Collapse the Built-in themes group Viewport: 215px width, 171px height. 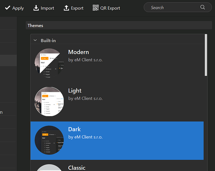tap(35, 40)
